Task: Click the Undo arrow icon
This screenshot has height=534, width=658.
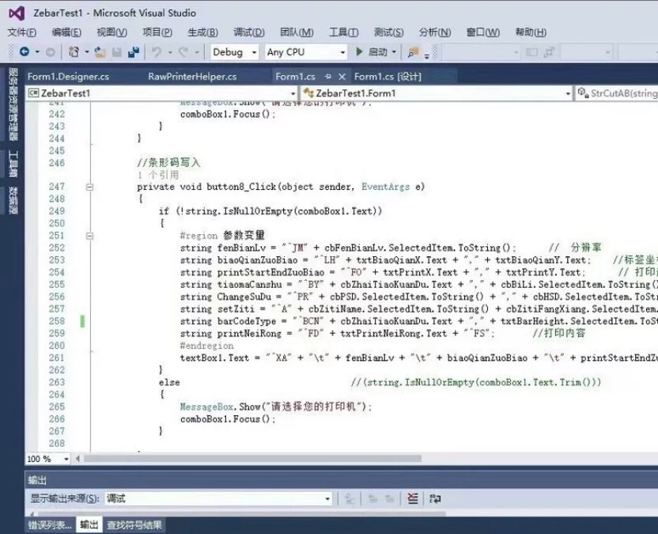Action: [x=157, y=52]
